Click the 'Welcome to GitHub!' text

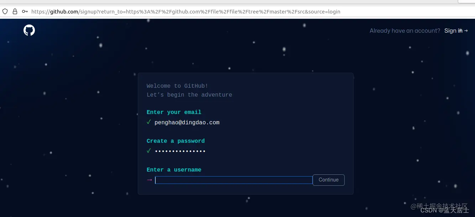click(177, 86)
